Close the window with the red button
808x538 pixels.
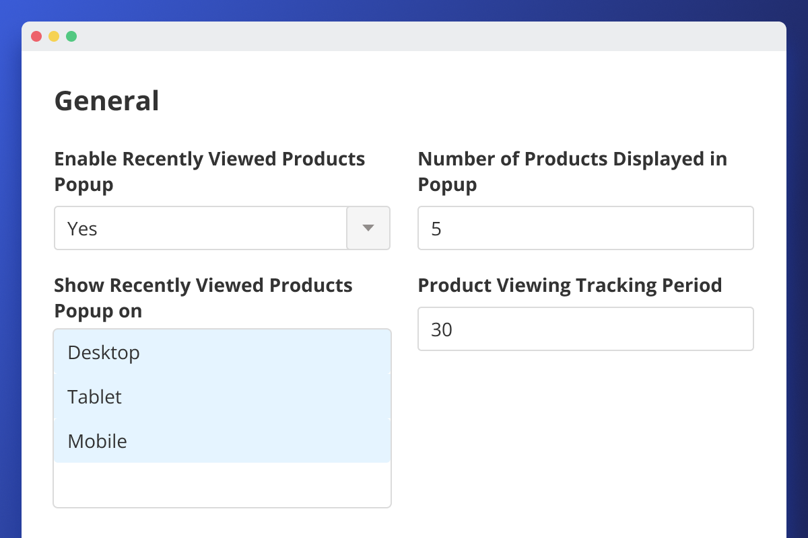coord(36,36)
